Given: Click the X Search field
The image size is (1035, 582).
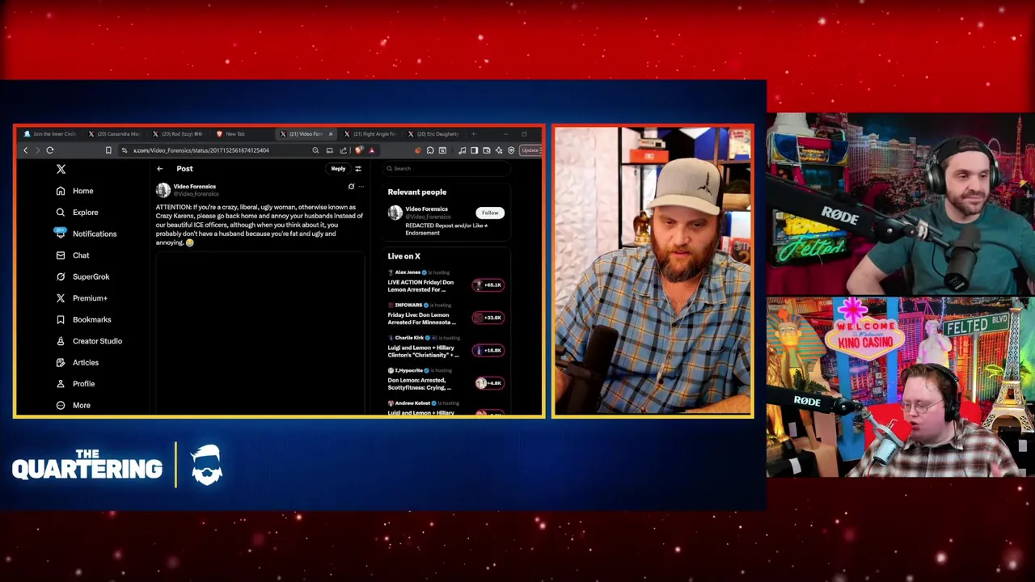Looking at the screenshot, I should click(x=447, y=169).
